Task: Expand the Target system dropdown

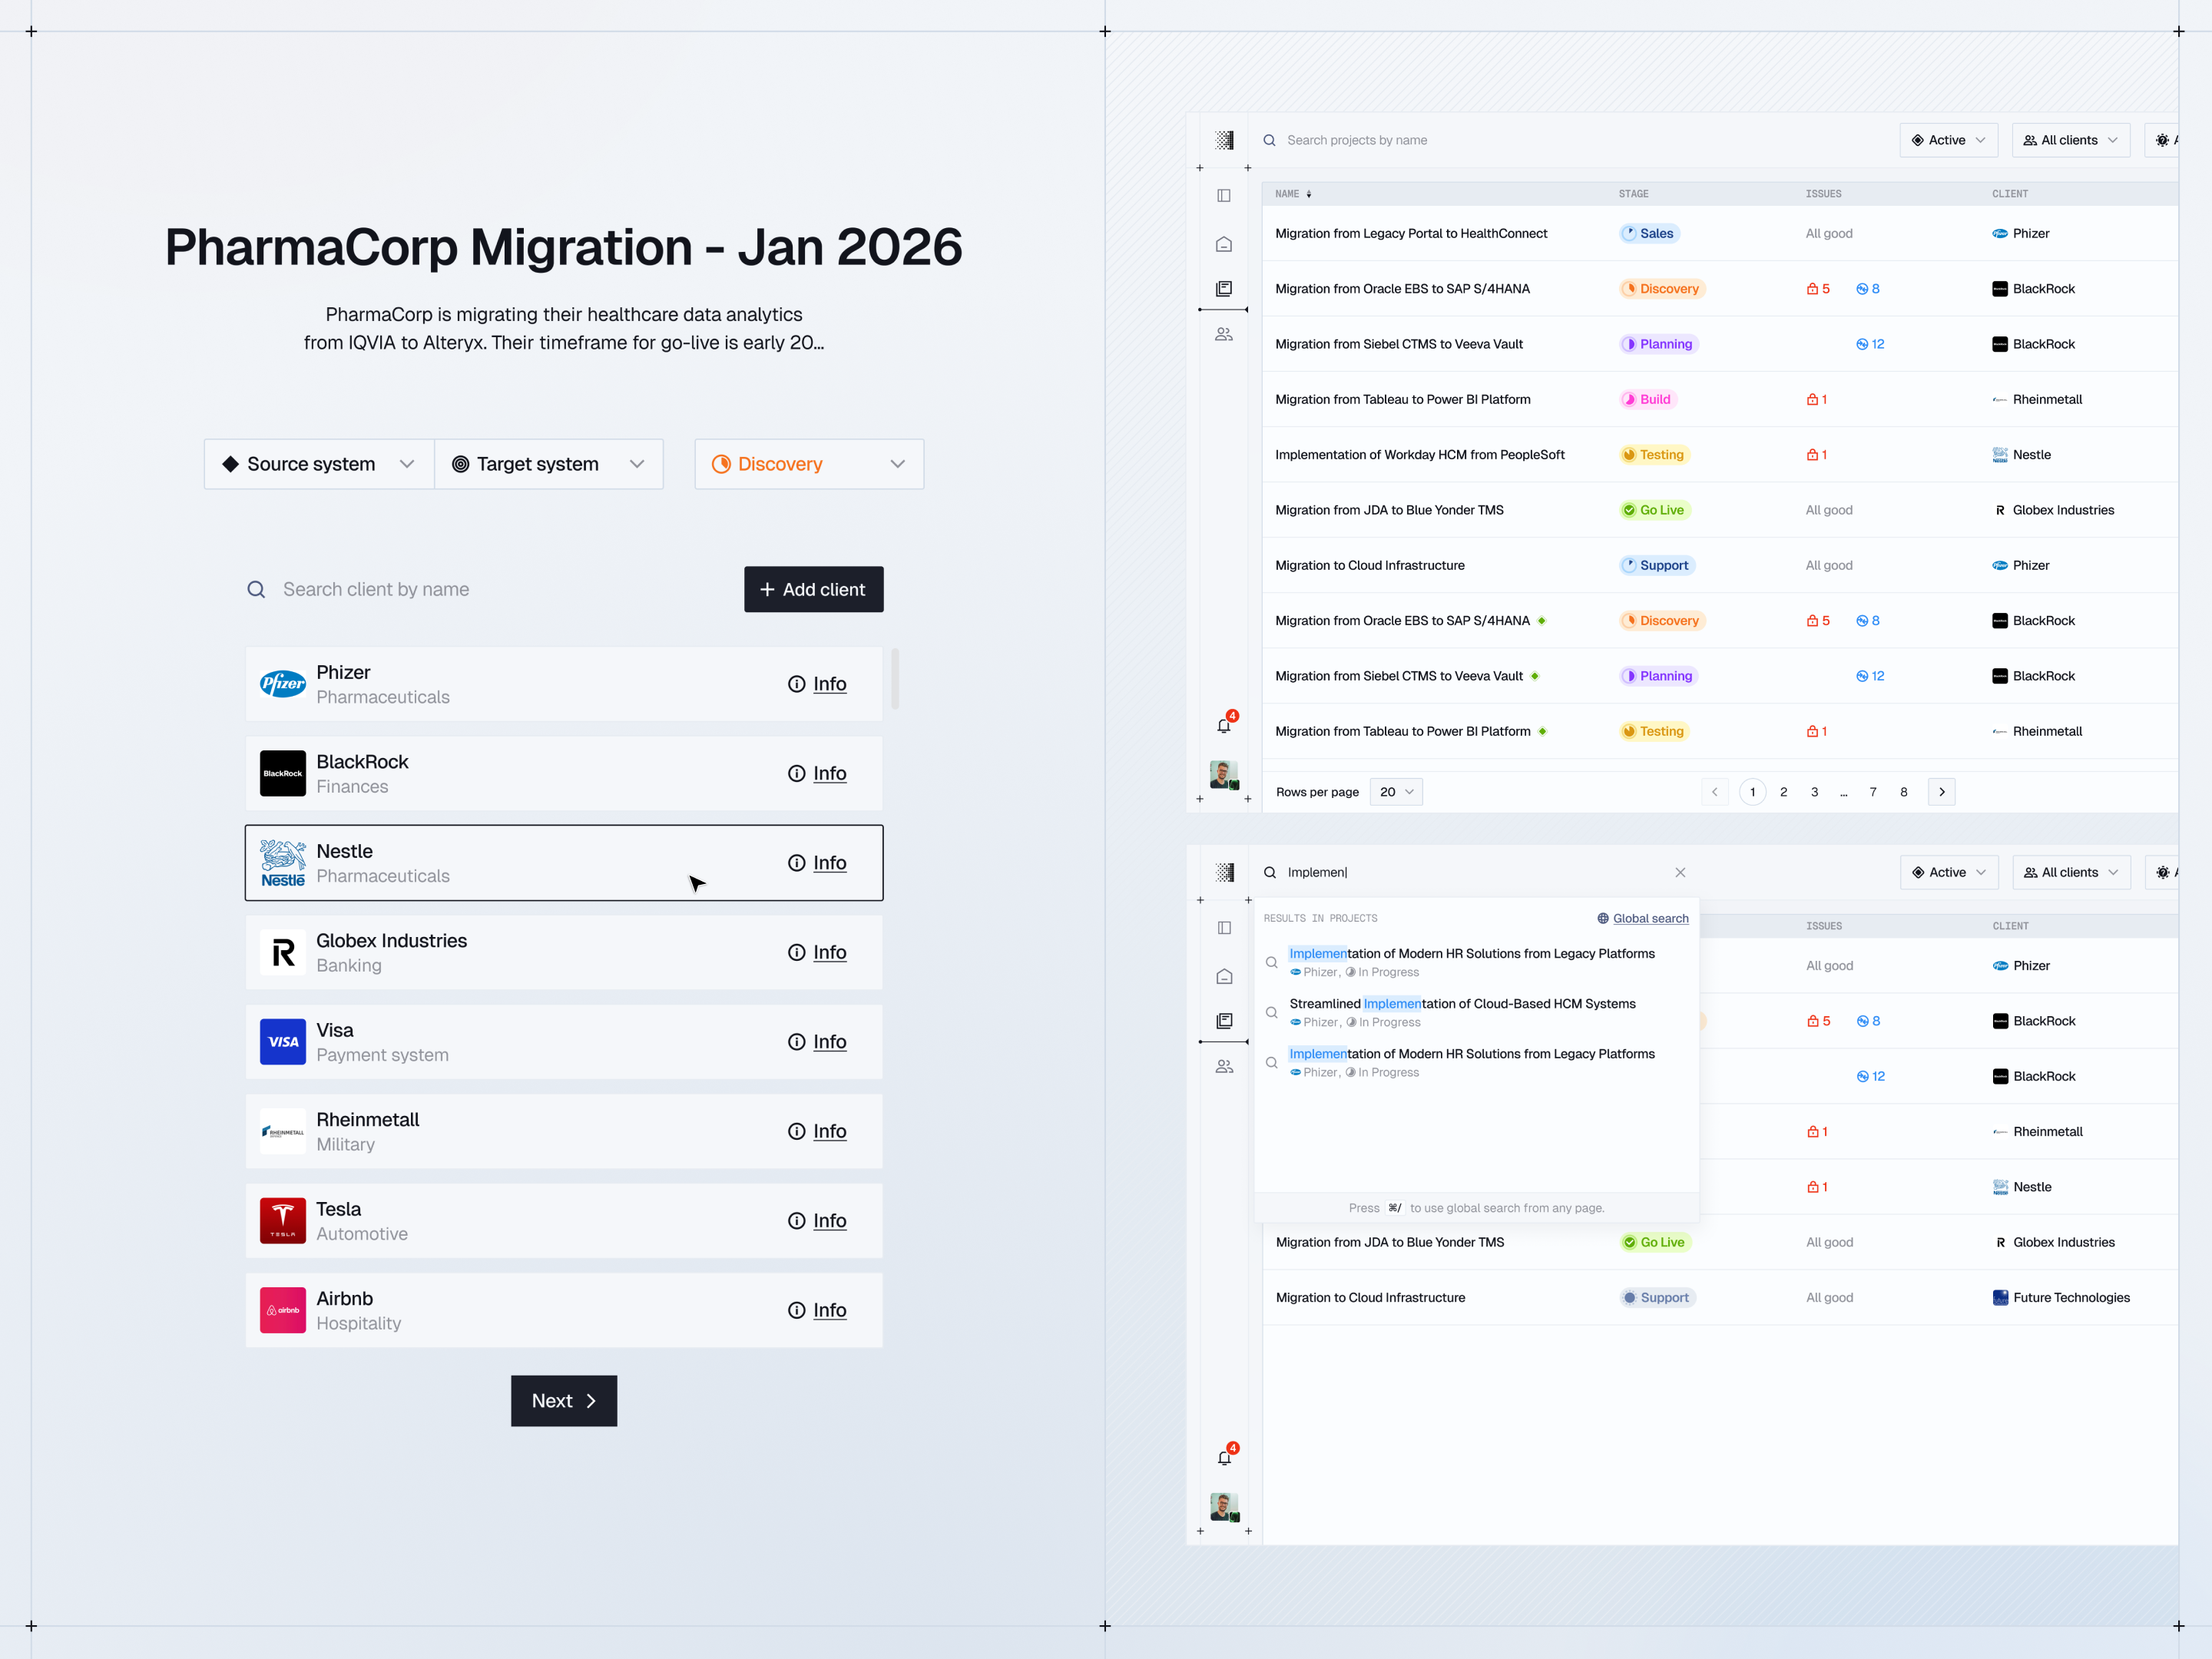Action: (549, 464)
